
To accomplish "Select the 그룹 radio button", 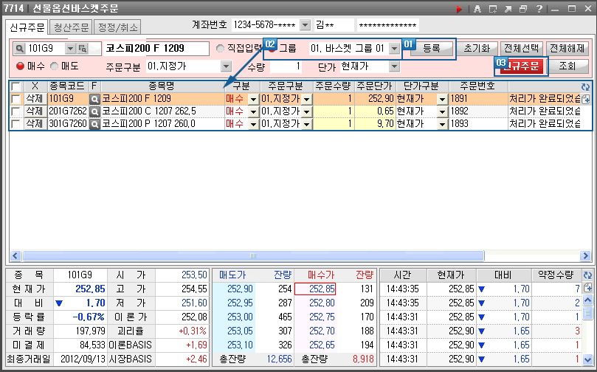I will (x=272, y=49).
